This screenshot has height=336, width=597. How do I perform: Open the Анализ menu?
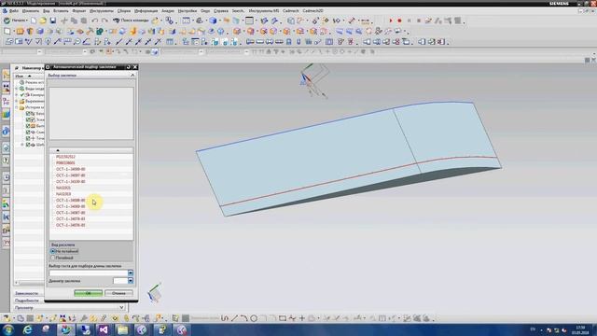coord(168,11)
